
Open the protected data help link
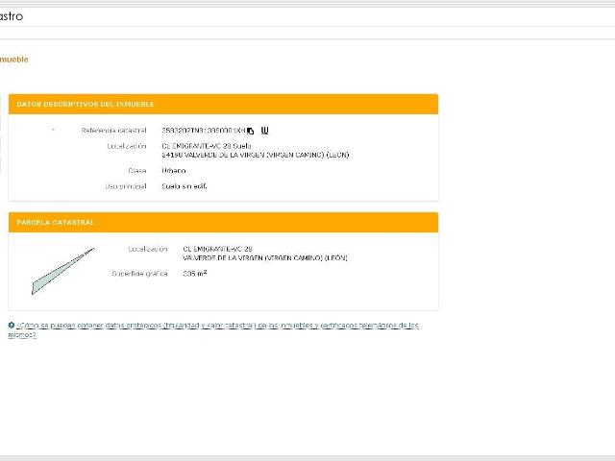pyautogui.click(x=213, y=330)
